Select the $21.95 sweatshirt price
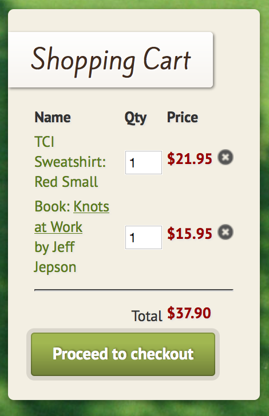Image resolution: width=269 pixels, height=416 pixels. pyautogui.click(x=189, y=159)
